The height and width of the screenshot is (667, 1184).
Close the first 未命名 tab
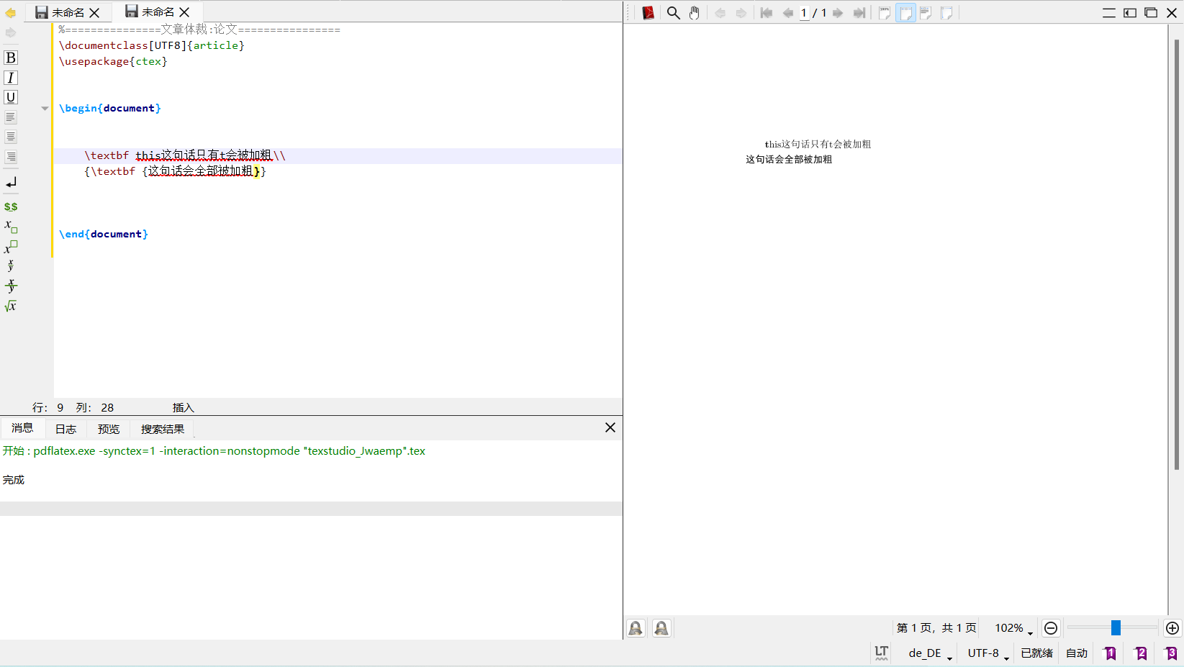(x=94, y=13)
